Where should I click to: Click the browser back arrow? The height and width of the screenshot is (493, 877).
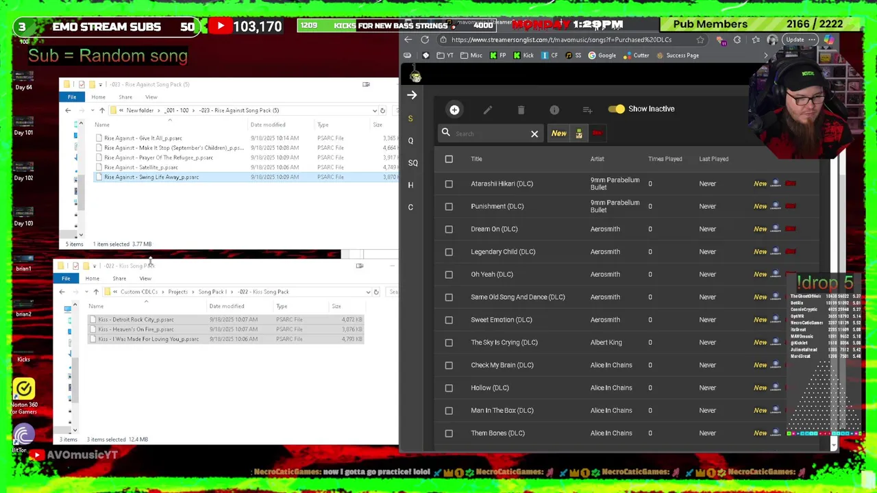[408, 40]
